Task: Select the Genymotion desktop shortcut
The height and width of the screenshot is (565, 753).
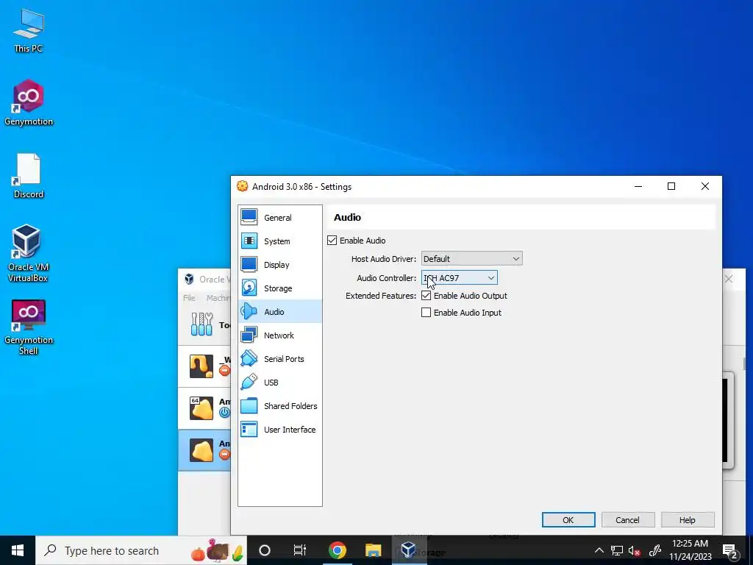Action: (29, 103)
